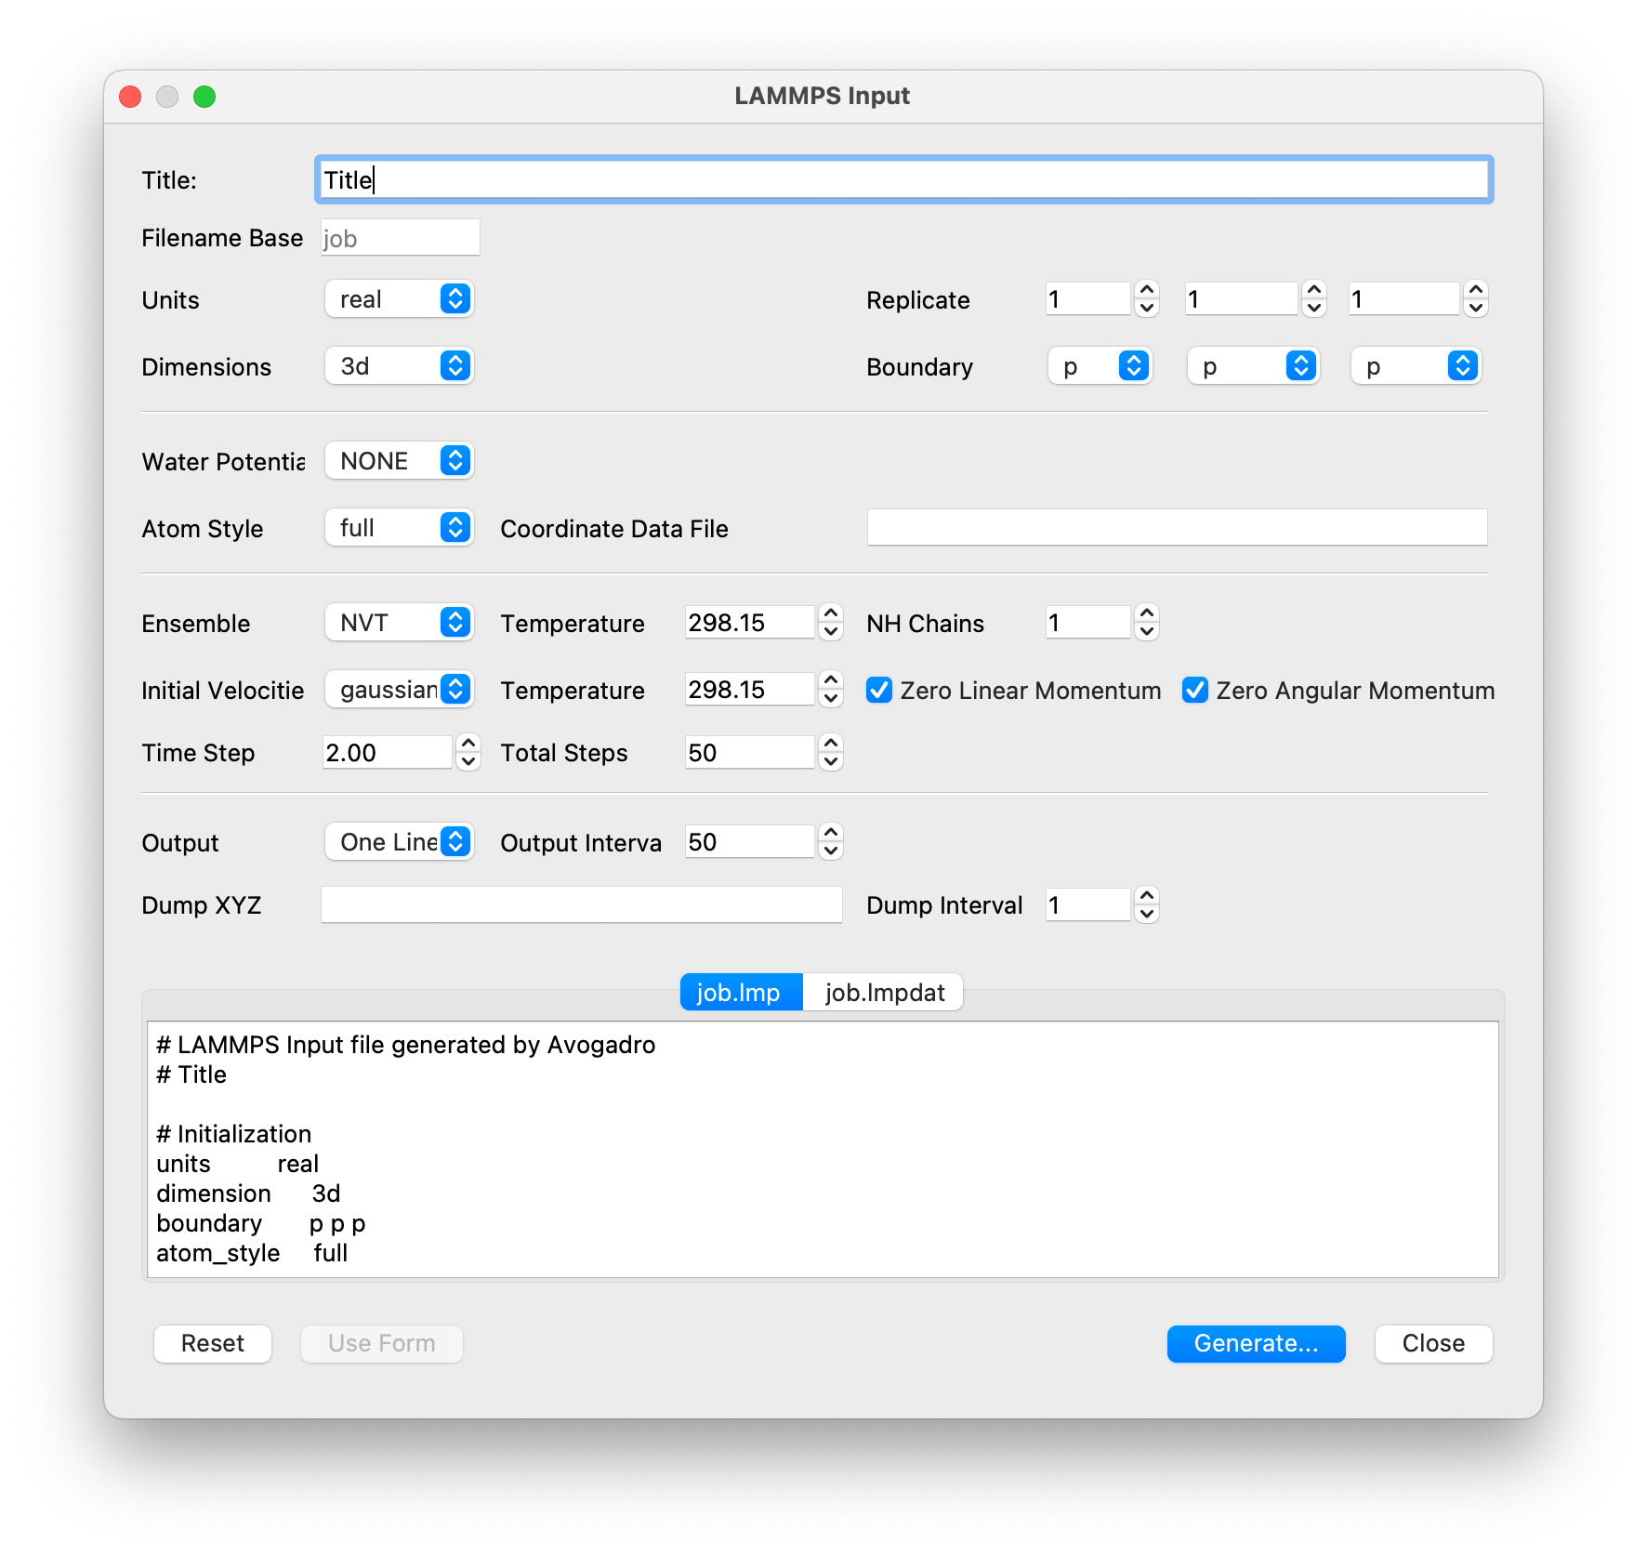
Task: Click the Filename Base field
Action: 401,238
